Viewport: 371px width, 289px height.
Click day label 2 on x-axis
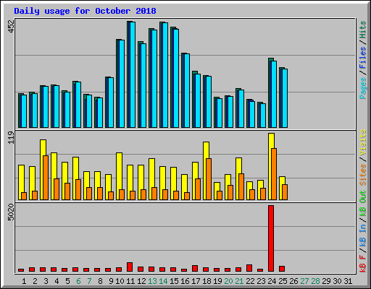tap(35, 281)
